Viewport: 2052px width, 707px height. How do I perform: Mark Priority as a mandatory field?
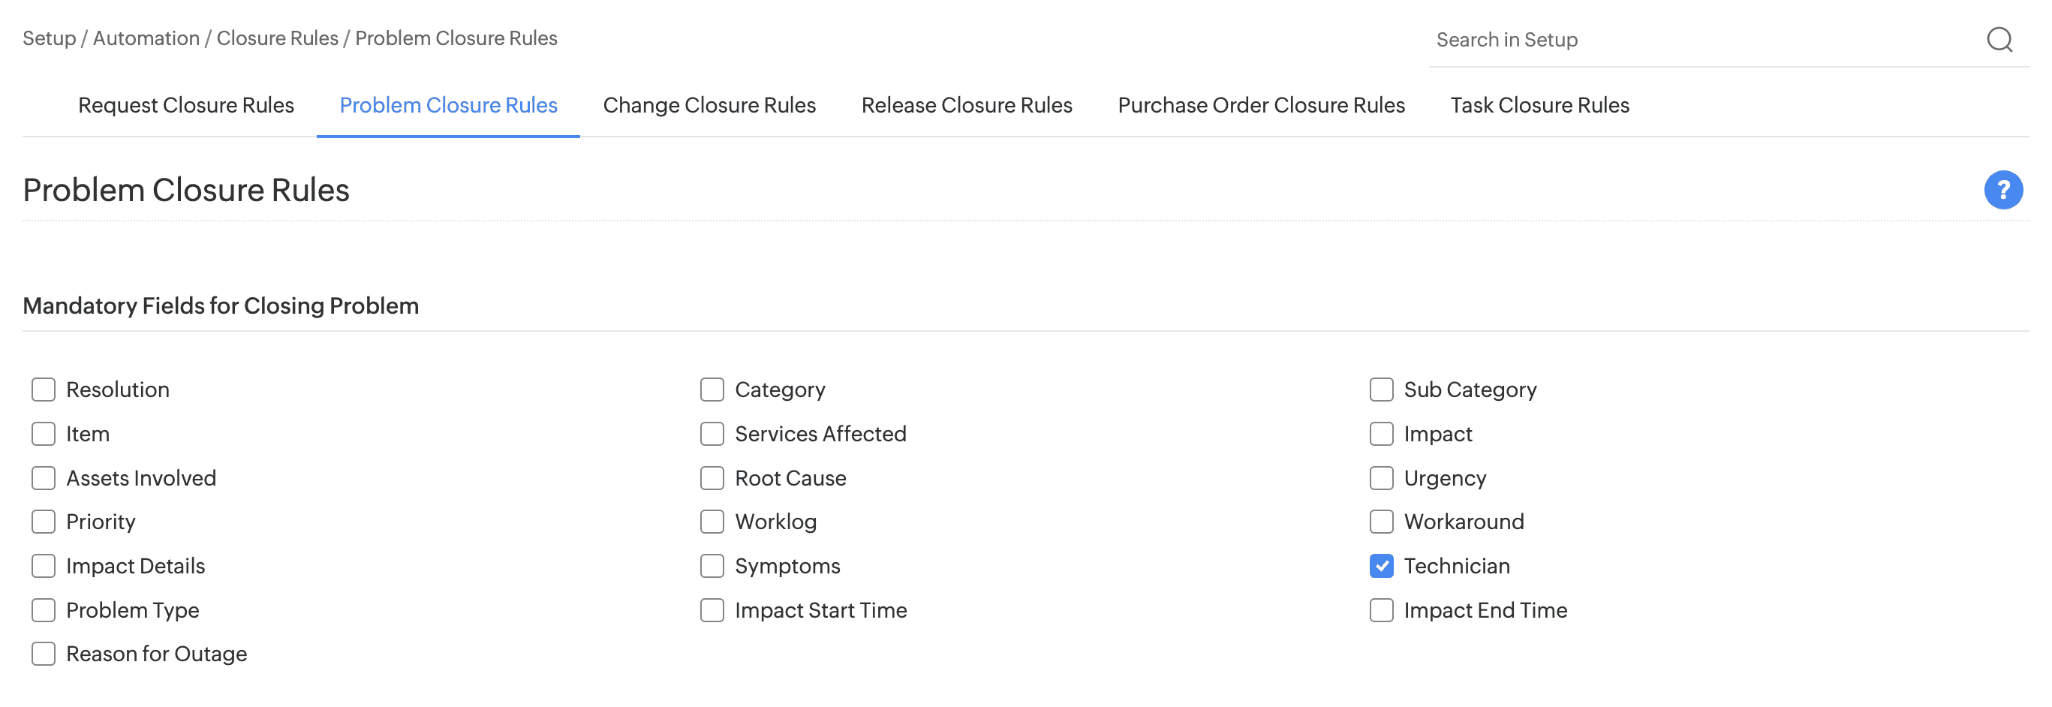tap(43, 522)
